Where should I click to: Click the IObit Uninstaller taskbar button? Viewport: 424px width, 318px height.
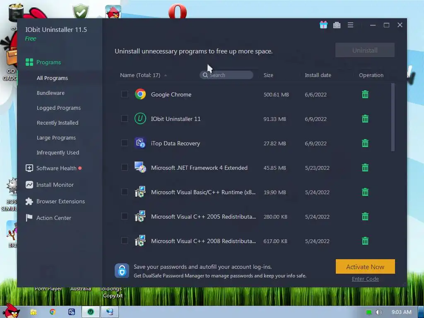tap(91, 312)
